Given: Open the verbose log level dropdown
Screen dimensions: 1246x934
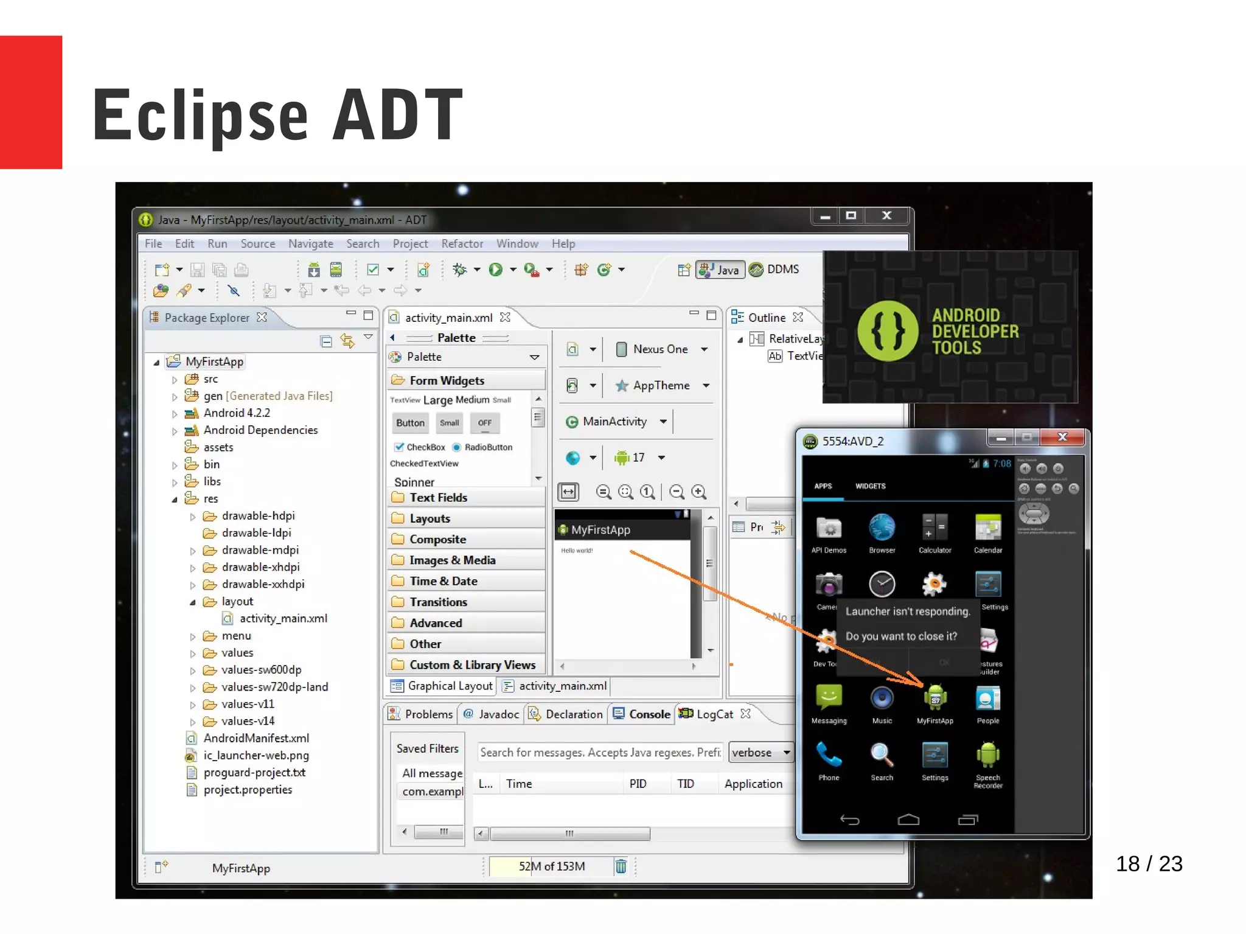Looking at the screenshot, I should (761, 753).
